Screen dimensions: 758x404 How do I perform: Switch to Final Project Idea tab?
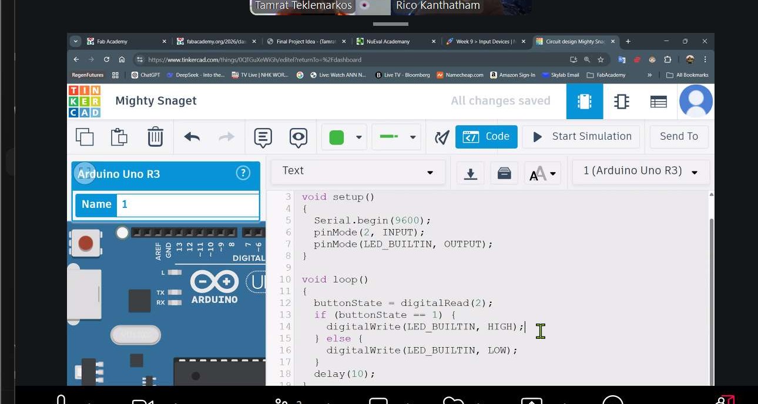point(307,42)
